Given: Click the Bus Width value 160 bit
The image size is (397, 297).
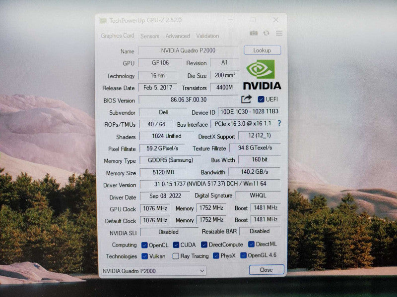Looking at the screenshot, I should point(259,159).
